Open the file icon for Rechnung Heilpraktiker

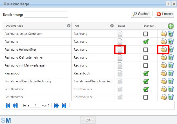point(120,50)
